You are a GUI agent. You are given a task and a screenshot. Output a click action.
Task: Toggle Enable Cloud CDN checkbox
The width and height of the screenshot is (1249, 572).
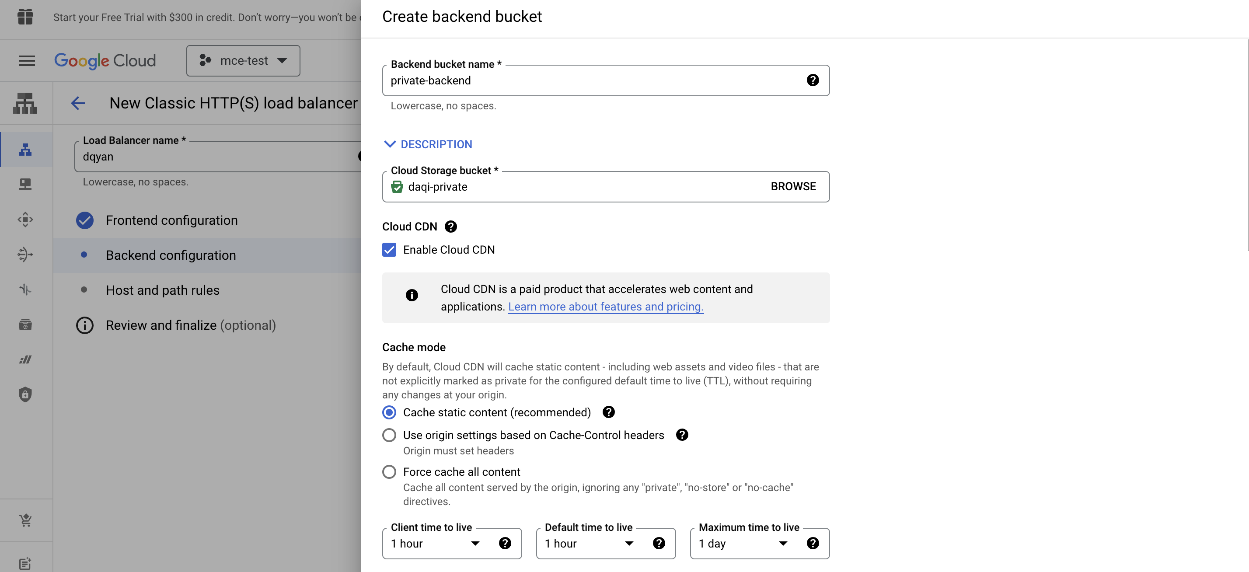[x=390, y=249]
